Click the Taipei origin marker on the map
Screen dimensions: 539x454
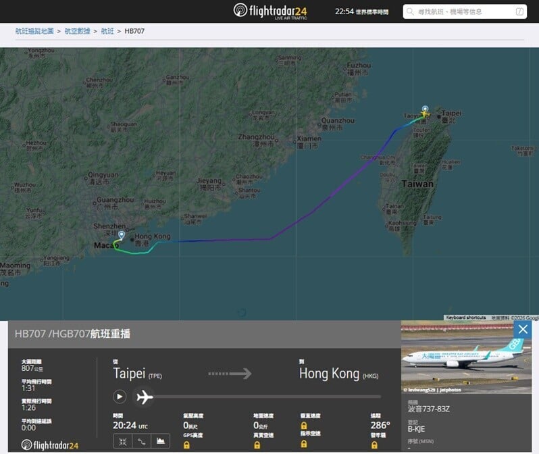[x=425, y=109]
